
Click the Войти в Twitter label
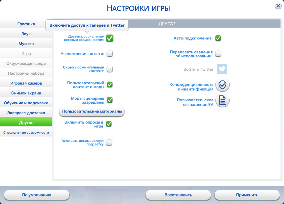(199, 69)
